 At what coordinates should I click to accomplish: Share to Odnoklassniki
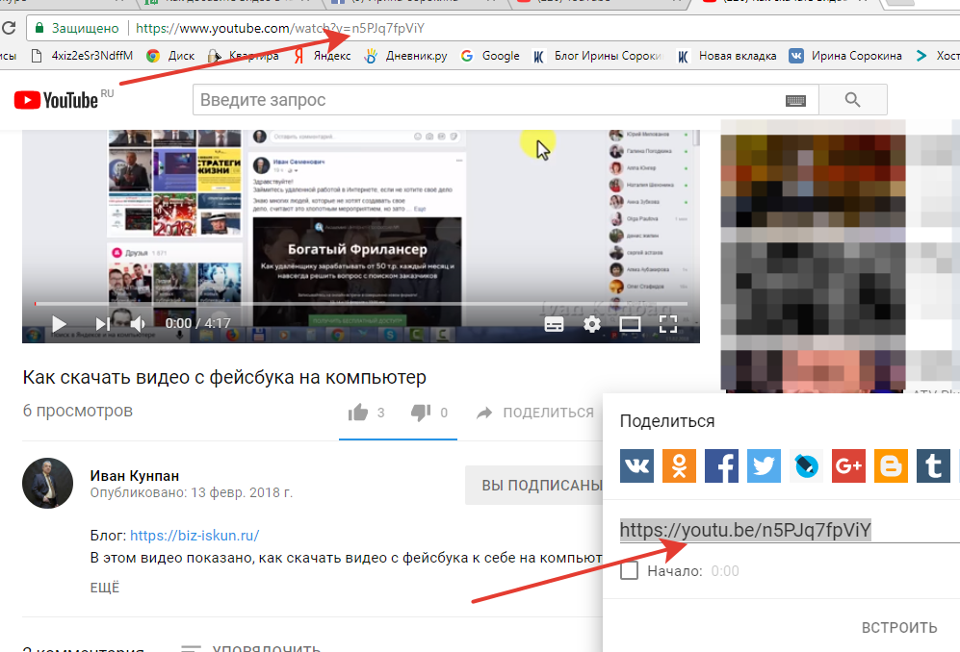[679, 466]
